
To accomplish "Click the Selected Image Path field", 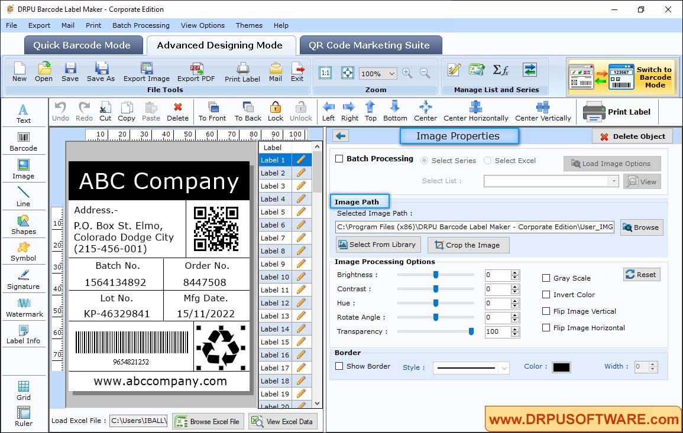I will tap(475, 227).
